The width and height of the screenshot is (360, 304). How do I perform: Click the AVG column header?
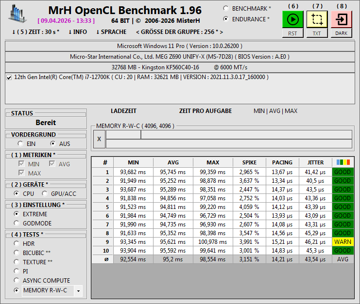173,162
